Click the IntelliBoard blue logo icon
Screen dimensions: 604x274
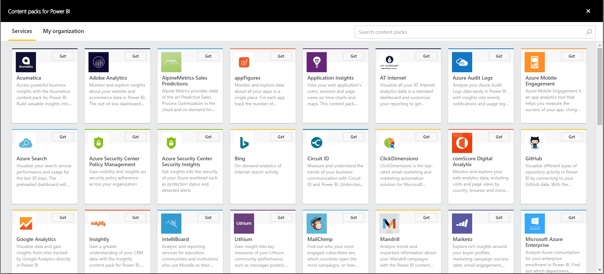pos(171,223)
